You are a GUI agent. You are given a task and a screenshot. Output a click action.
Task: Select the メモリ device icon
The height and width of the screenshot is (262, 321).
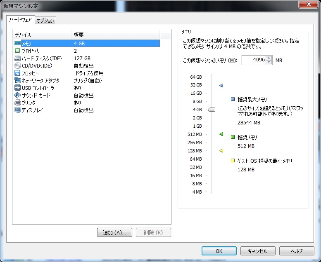(x=18, y=43)
